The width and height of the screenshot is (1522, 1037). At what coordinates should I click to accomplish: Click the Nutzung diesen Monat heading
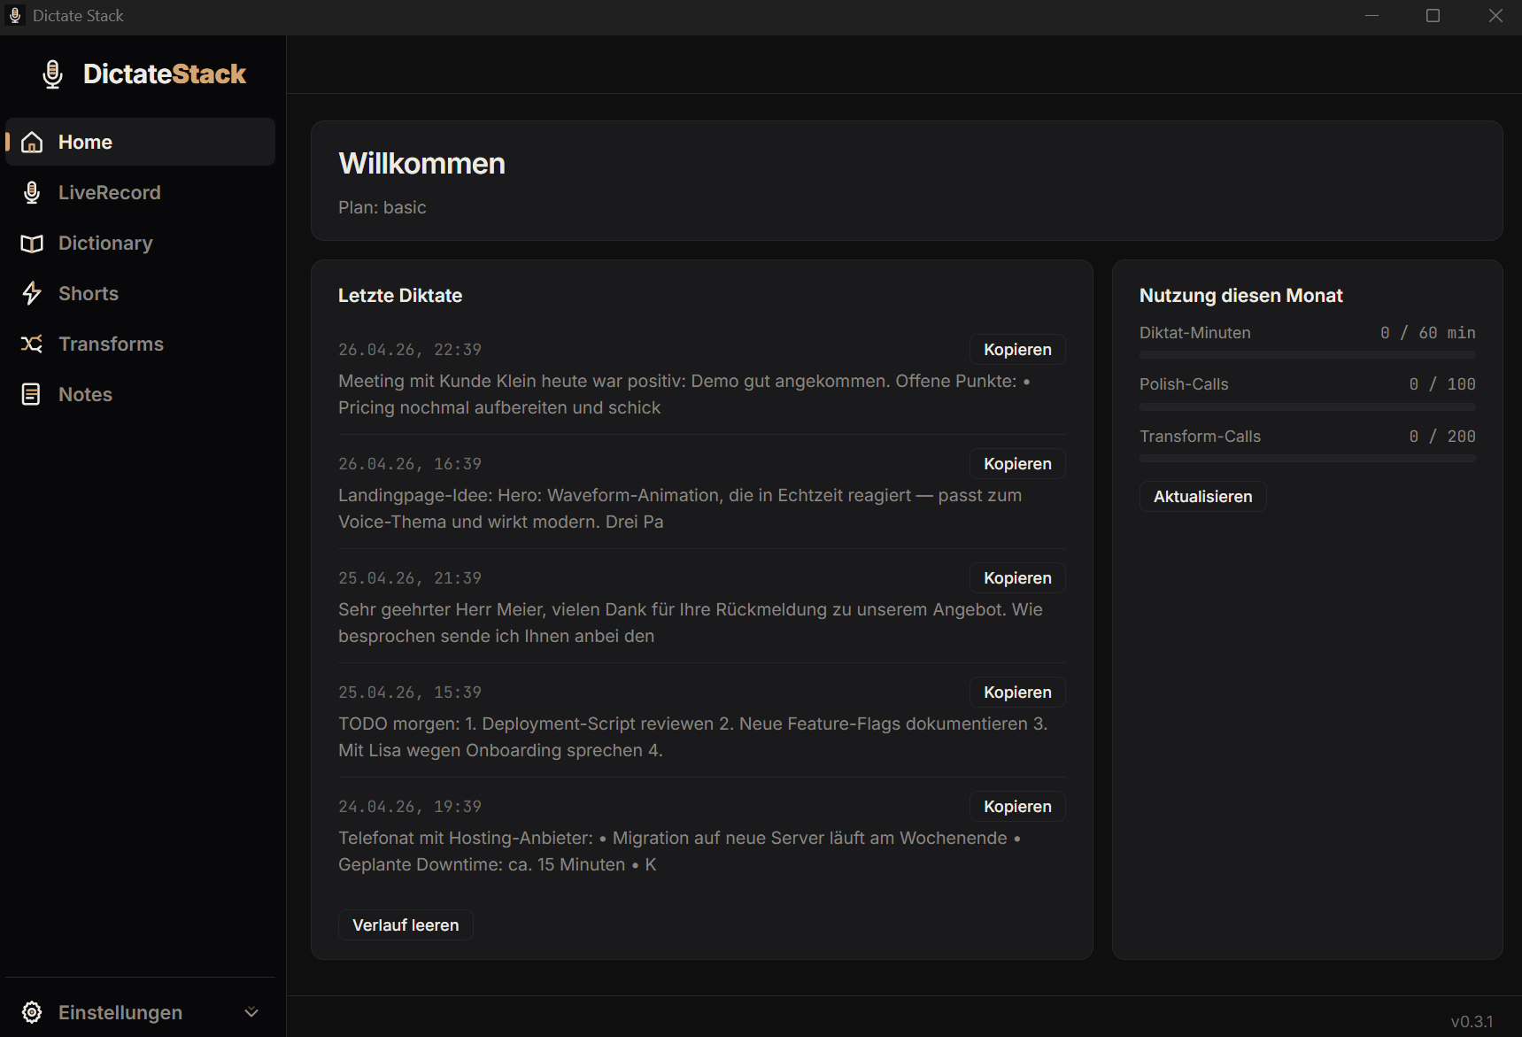coord(1240,296)
